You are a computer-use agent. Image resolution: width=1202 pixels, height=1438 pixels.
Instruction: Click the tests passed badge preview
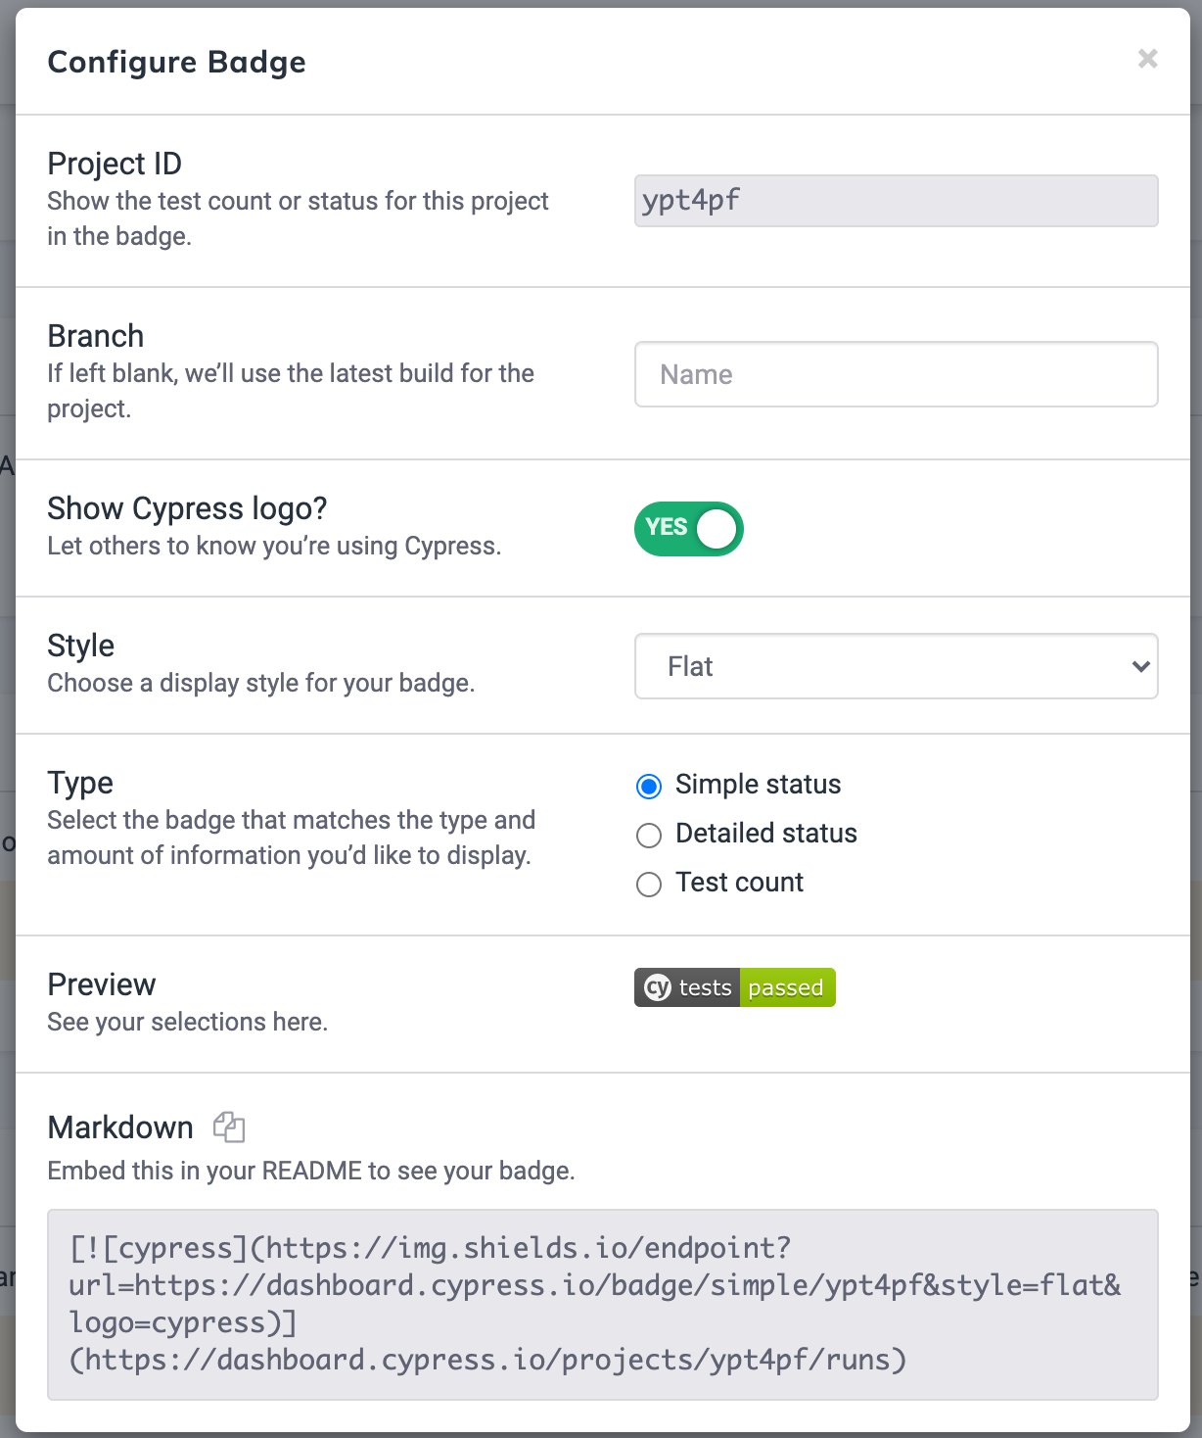click(734, 987)
